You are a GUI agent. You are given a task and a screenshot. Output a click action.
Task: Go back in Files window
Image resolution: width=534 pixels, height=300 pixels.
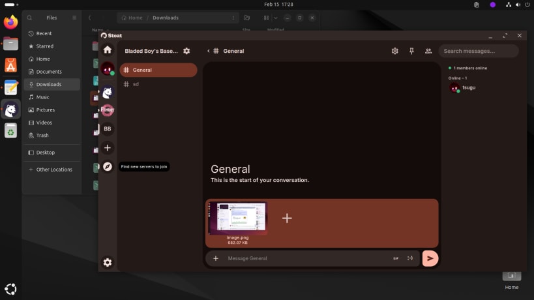[90, 18]
